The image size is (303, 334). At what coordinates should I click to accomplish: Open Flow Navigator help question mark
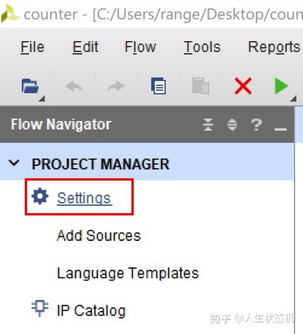[x=257, y=125]
